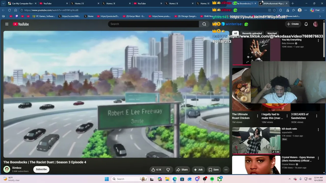
Task: Open the weather widget showing 82°F
Action: (x=11, y=179)
